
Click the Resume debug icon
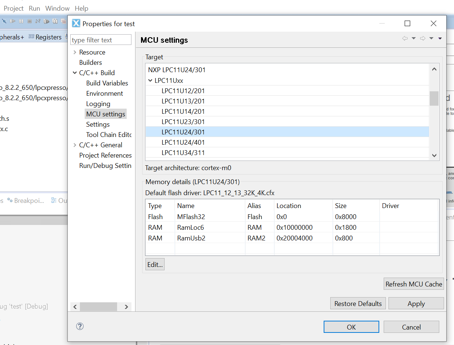13,21
